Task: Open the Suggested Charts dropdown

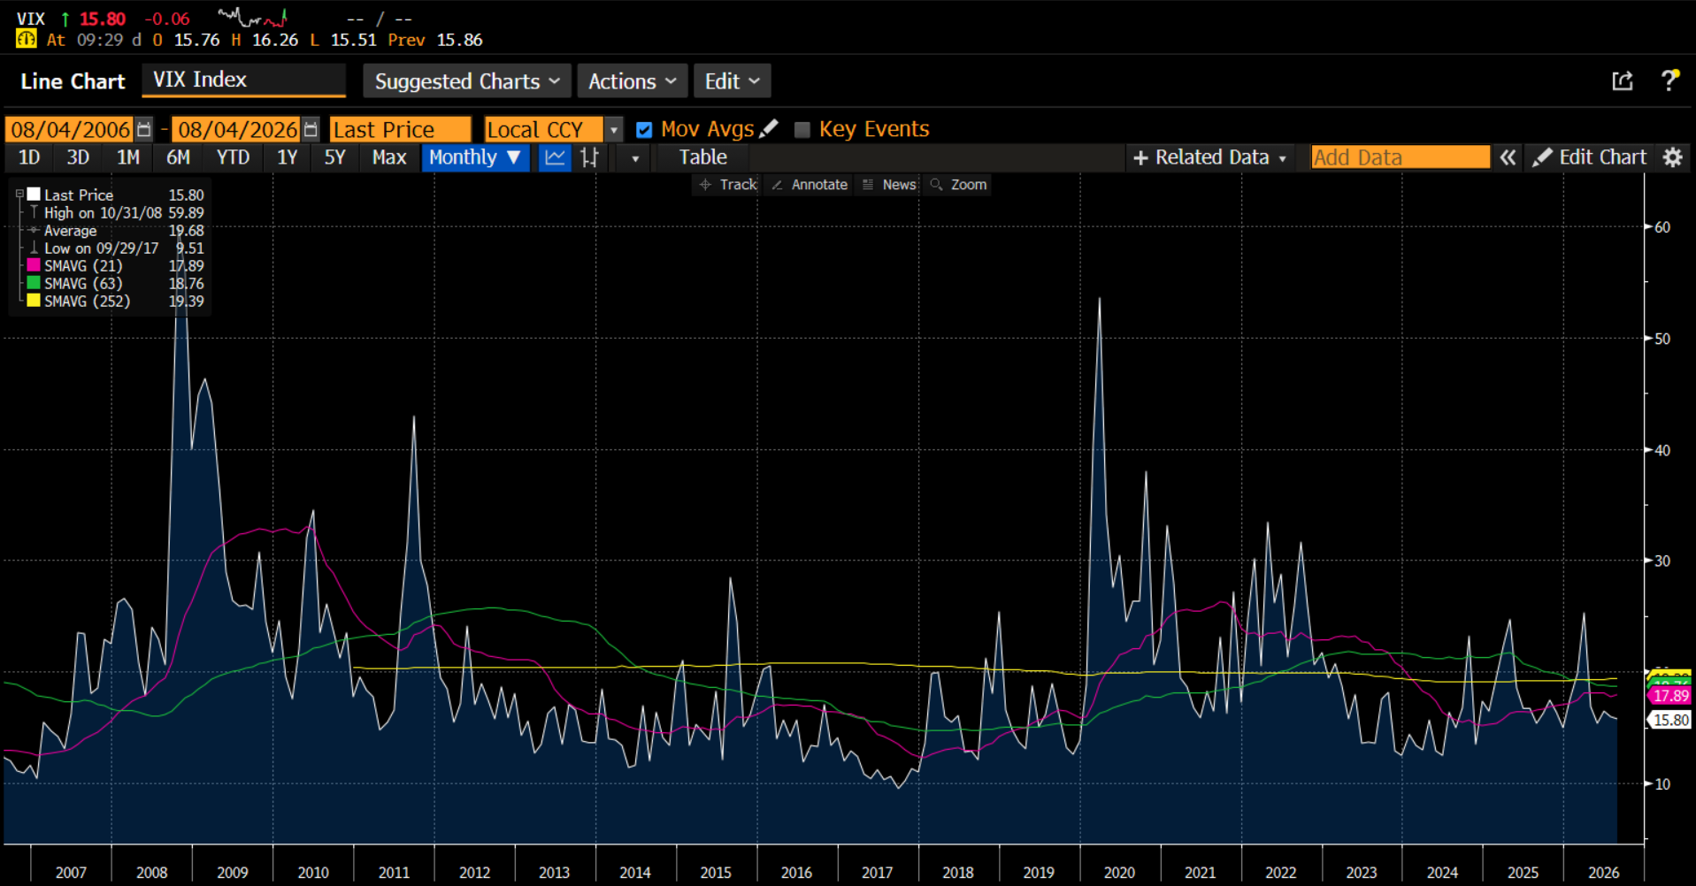Action: pos(467,81)
